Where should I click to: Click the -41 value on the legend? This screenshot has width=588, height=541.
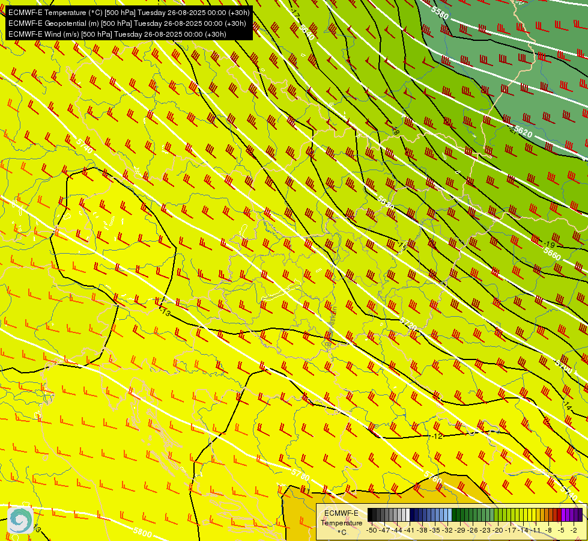(x=409, y=531)
